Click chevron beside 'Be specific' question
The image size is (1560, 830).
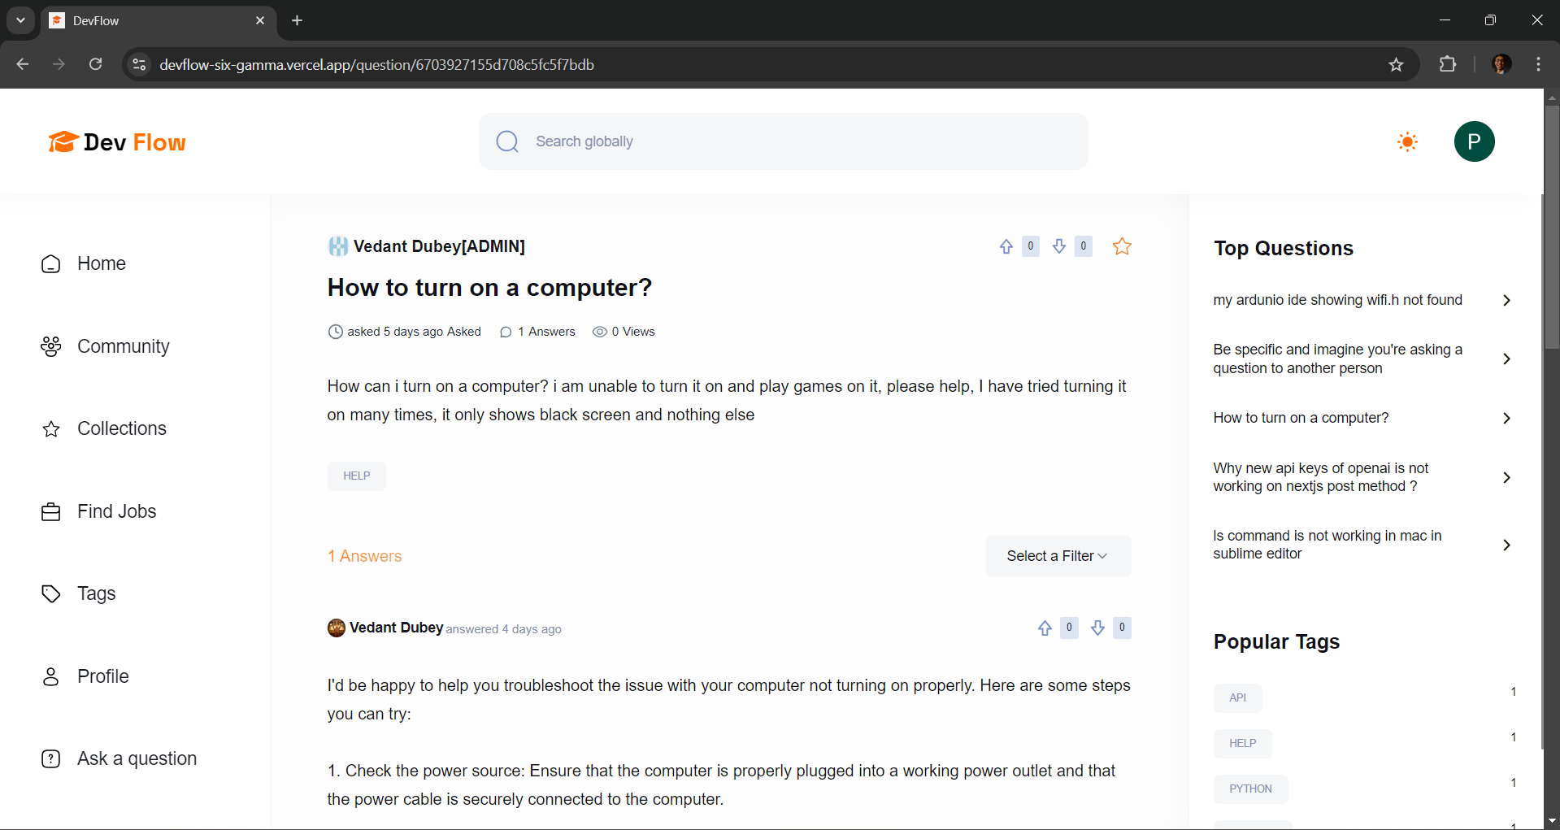pos(1506,359)
